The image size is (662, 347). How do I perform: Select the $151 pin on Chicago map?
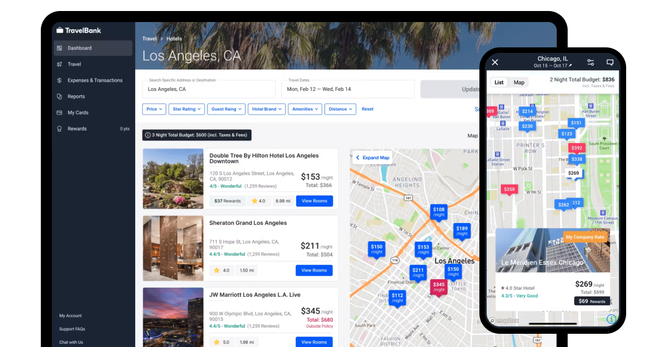coord(576,123)
